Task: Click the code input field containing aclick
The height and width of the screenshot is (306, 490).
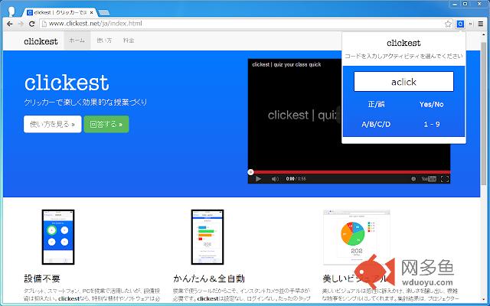Action: click(403, 82)
